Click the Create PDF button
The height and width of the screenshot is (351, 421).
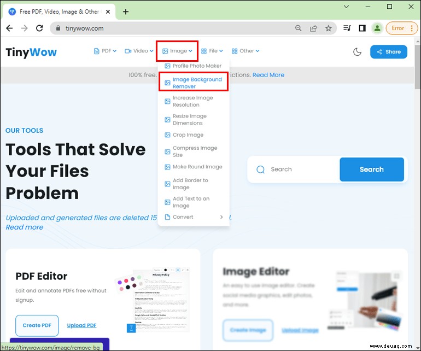click(x=37, y=325)
